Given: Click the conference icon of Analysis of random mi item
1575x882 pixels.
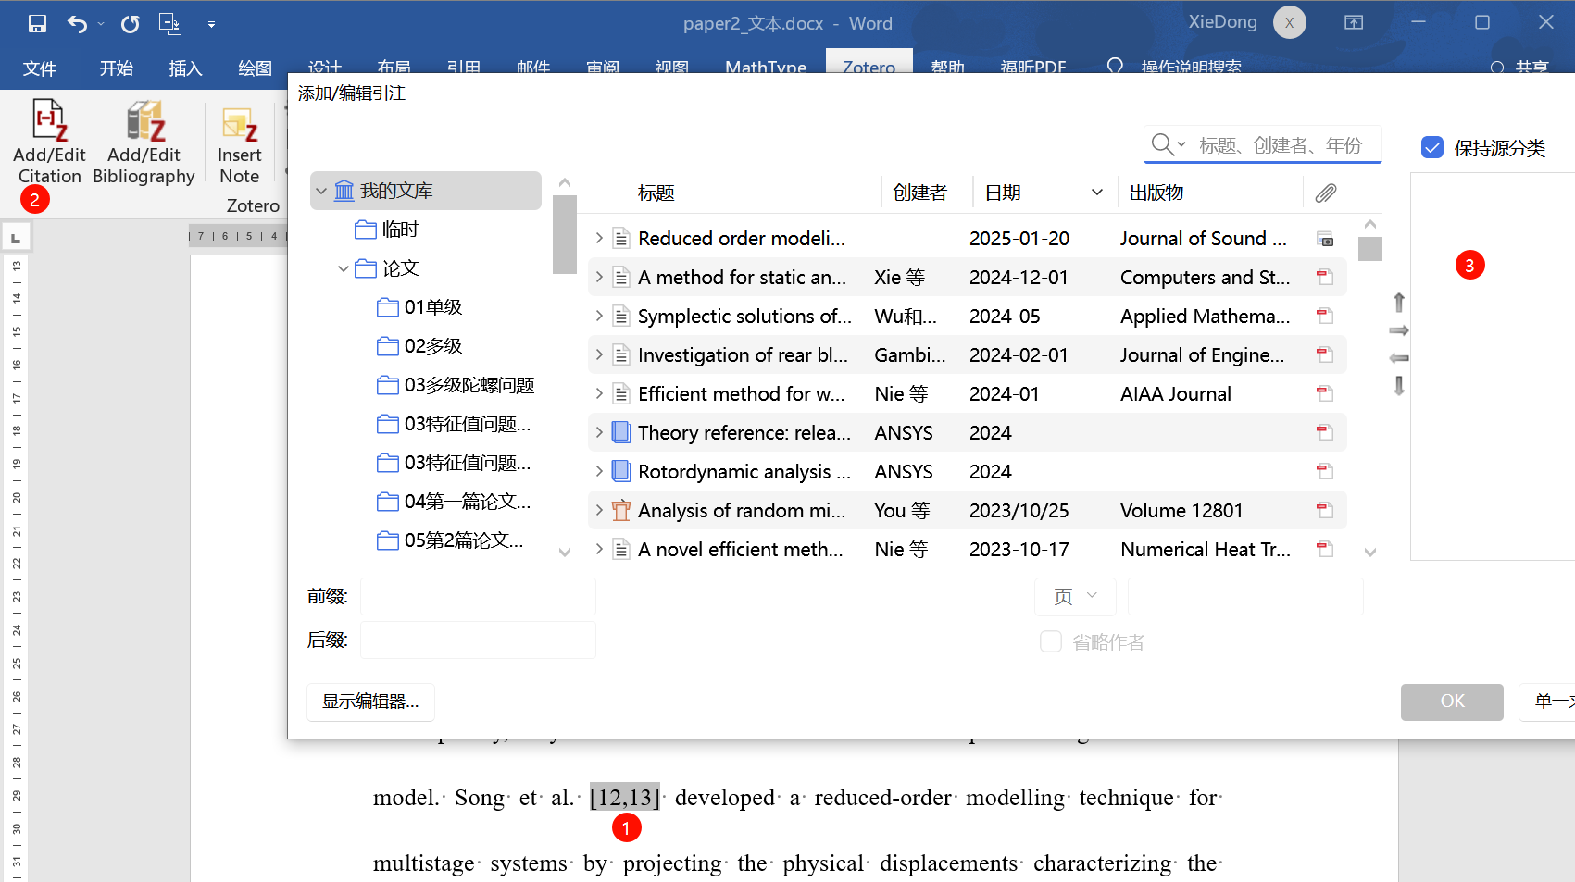Looking at the screenshot, I should click(622, 510).
